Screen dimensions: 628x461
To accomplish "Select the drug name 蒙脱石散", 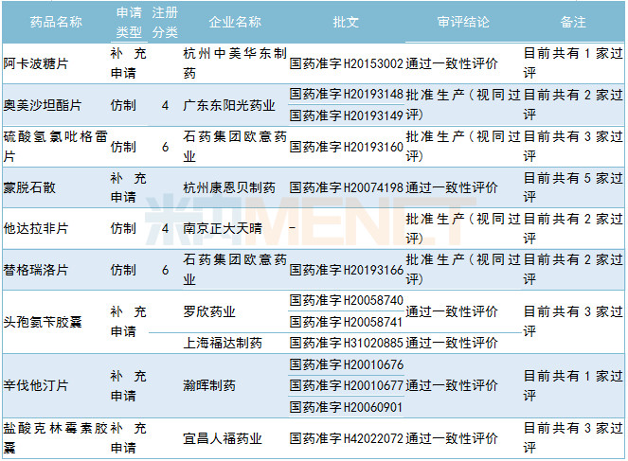I will coord(29,187).
